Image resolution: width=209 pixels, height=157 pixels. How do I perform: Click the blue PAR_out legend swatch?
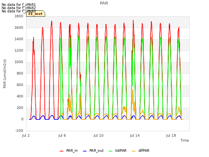(x=85, y=151)
